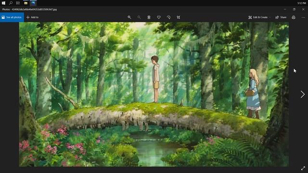Viewport: 308px width, 173px height.
Task: Click the zoom out magnifier icon
Action: point(139,17)
